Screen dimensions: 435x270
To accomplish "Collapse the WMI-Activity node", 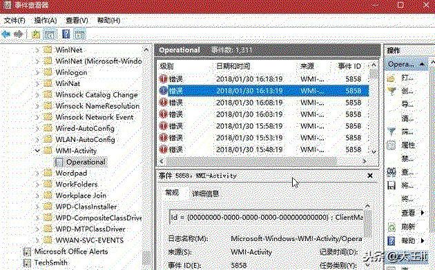I will (37, 151).
